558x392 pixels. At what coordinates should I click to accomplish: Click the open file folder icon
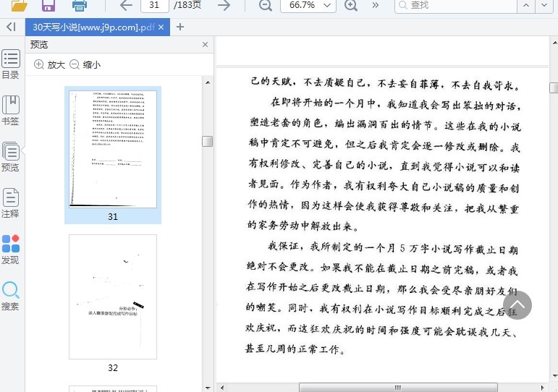pyautogui.click(x=20, y=6)
